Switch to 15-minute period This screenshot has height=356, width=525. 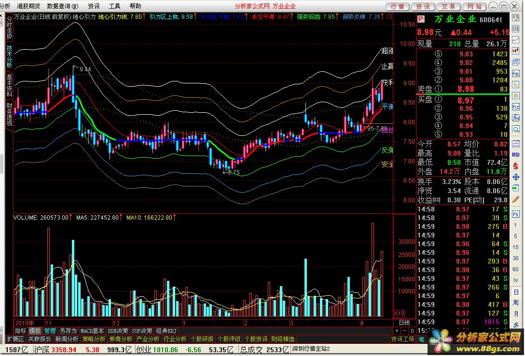click(x=516, y=247)
